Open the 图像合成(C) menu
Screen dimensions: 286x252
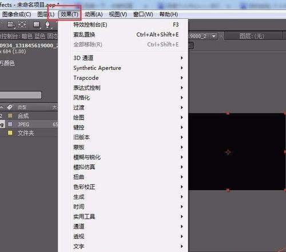[x=17, y=14]
